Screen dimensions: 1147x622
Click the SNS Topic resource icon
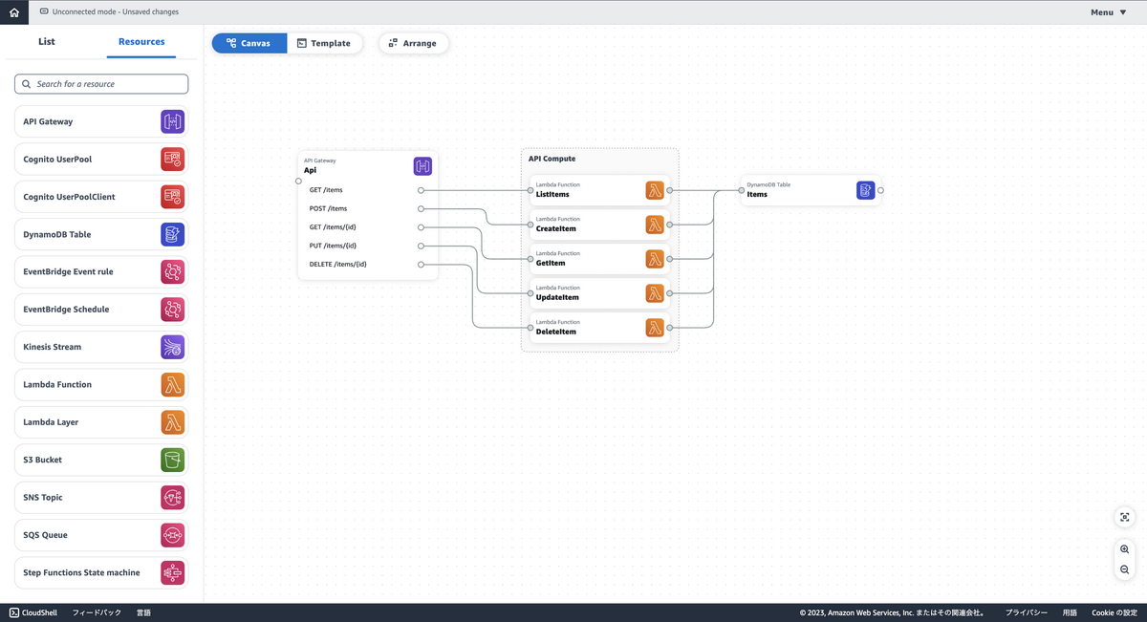(x=173, y=497)
